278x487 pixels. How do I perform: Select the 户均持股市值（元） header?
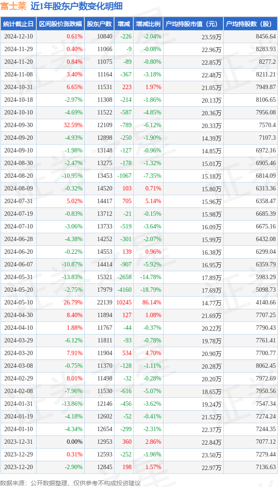(193, 24)
